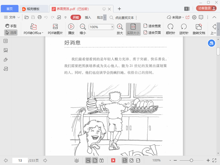Open the 未同步 sync dropdown
Image resolution: width=220 pixels, height=165 pixels.
[175, 18]
